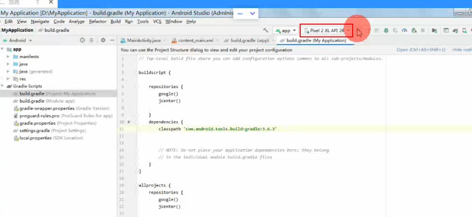Switch to the content_main.xml tab
472x217 pixels.
(x=196, y=40)
